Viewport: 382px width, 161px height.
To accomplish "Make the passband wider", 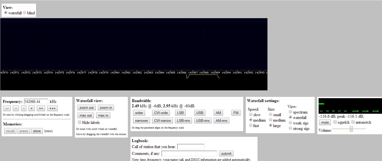I will 139,113.
